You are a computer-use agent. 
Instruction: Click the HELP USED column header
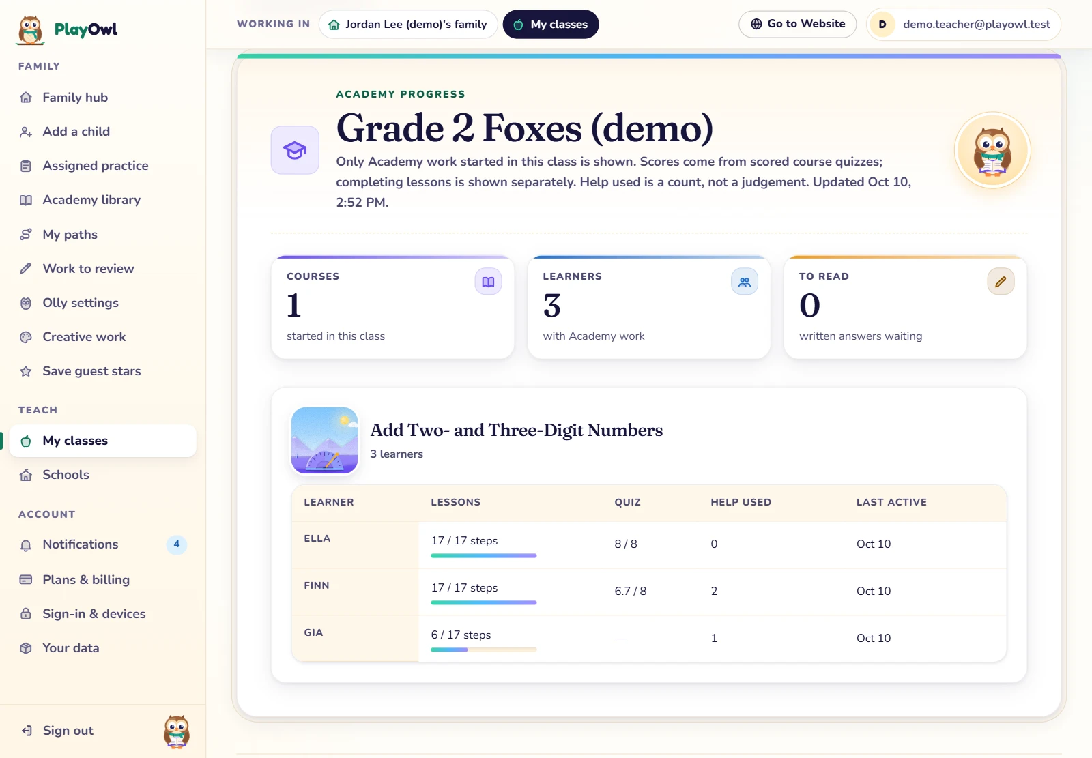point(741,502)
